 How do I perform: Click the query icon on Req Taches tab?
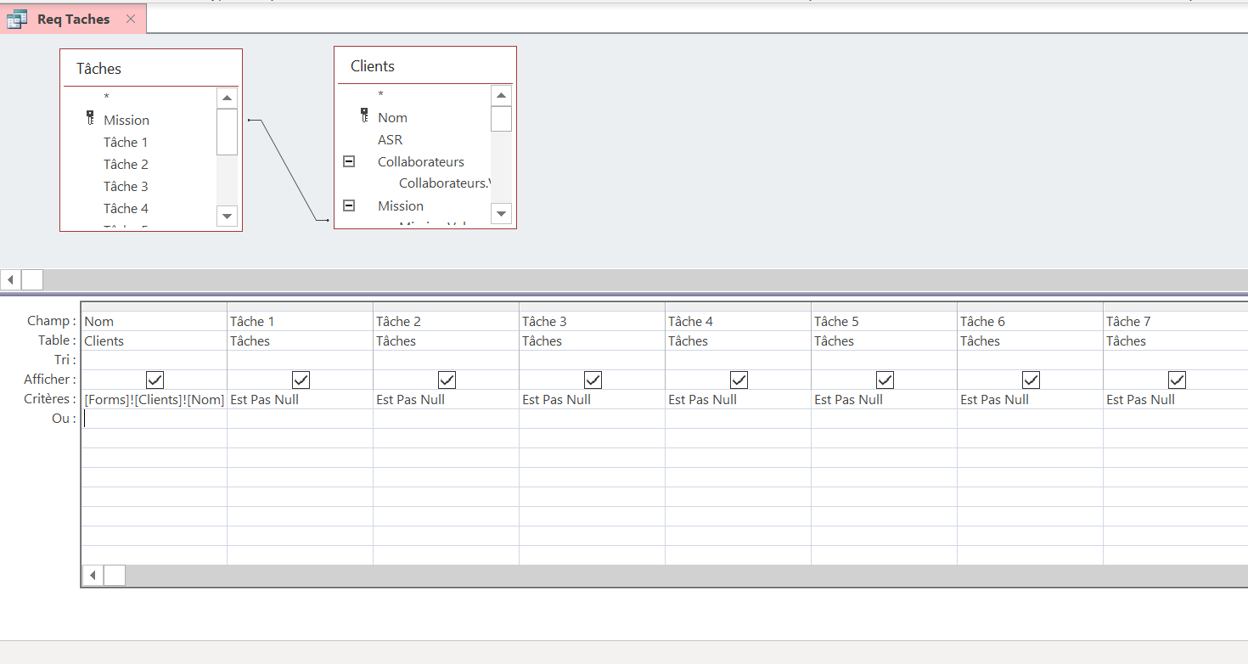(x=16, y=19)
